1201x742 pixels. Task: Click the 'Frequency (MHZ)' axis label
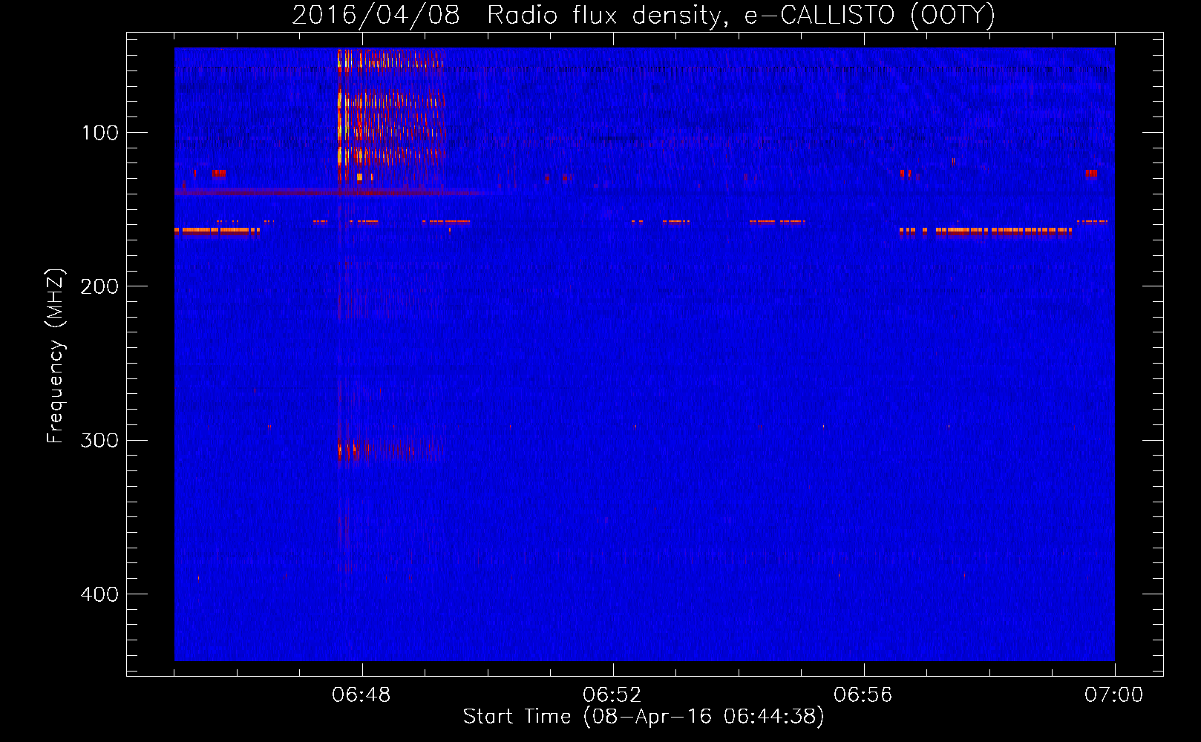click(x=56, y=355)
